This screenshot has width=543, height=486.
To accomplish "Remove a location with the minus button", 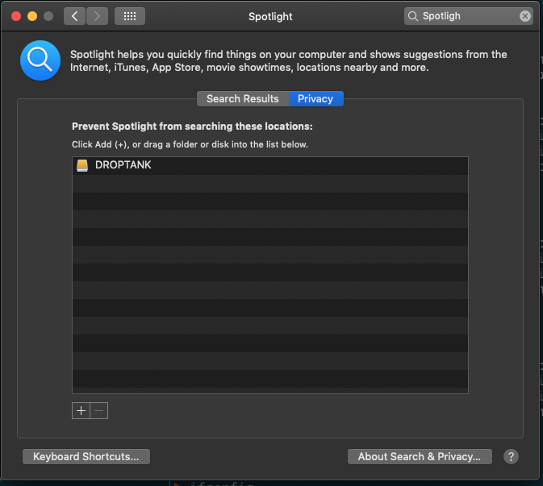I will [99, 410].
